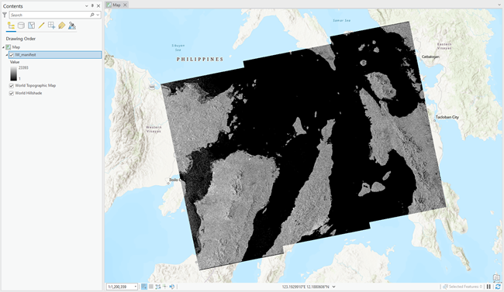Toggle snapping in map status bar
The height and width of the screenshot is (292, 504).
pos(144,287)
